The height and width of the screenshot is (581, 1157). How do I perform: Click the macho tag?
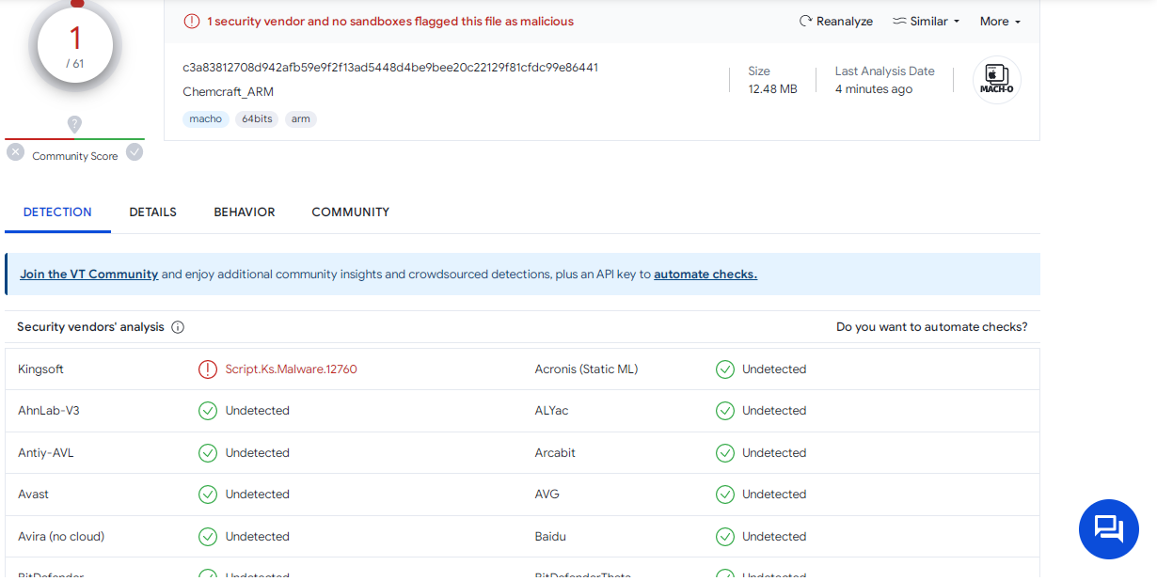pos(205,119)
